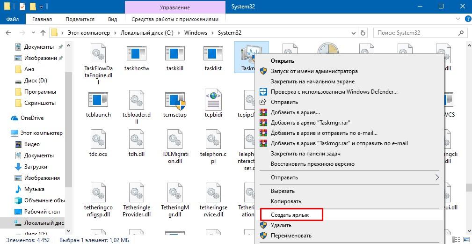Screen dimensions: 472x244
Task: Open the Файл tab
Action: [x=12, y=19]
